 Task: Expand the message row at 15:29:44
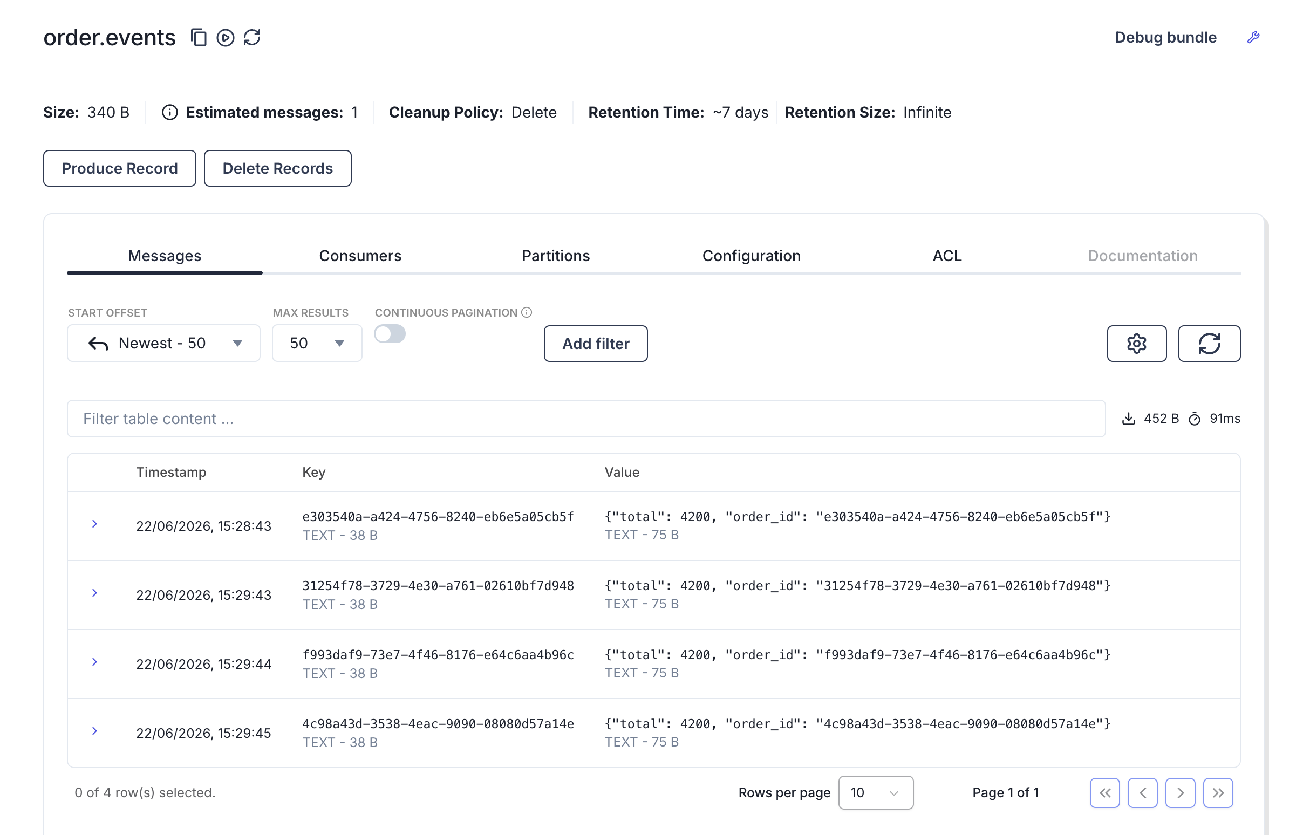(x=94, y=662)
